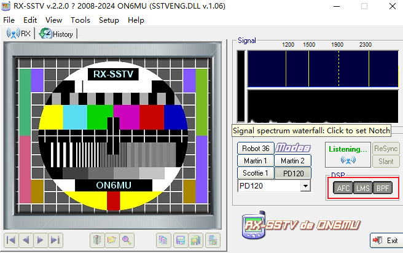Select the PD120 mode button
This screenshot has height=253, width=403.
[x=293, y=173]
